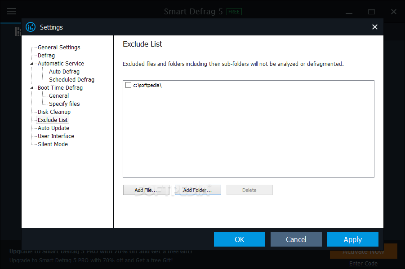This screenshot has height=269, width=405.
Task: Tick the c:\softpedia\ checkbox
Action: pos(129,85)
